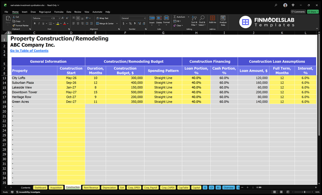Screen dimensions: 322x195
Task: Increase font size with larger A
Action: point(63,18)
